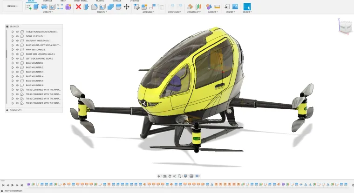The height and width of the screenshot is (193, 354).
Task: Activate the Move/Copy arrows tool
Action: pyautogui.click(x=126, y=7)
